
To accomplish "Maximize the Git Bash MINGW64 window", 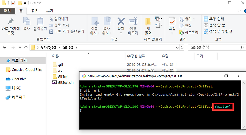I will point(226,76).
